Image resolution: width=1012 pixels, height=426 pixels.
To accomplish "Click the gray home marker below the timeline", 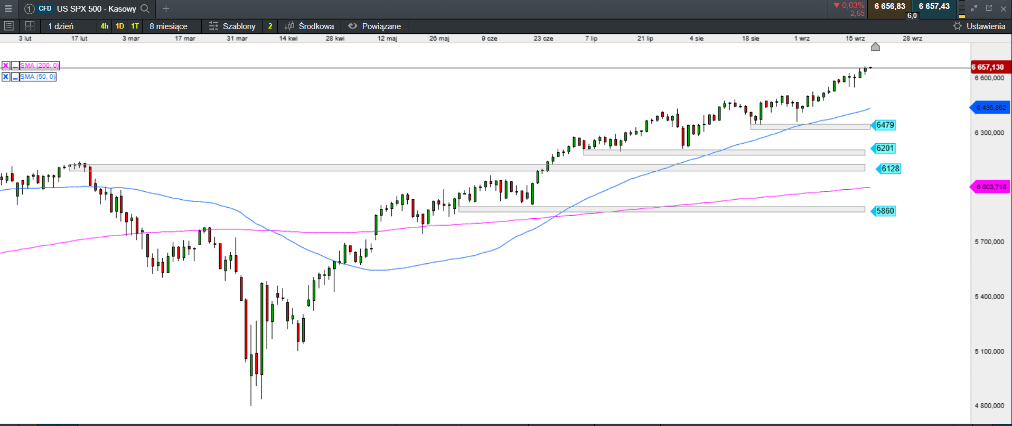I will pyautogui.click(x=875, y=47).
